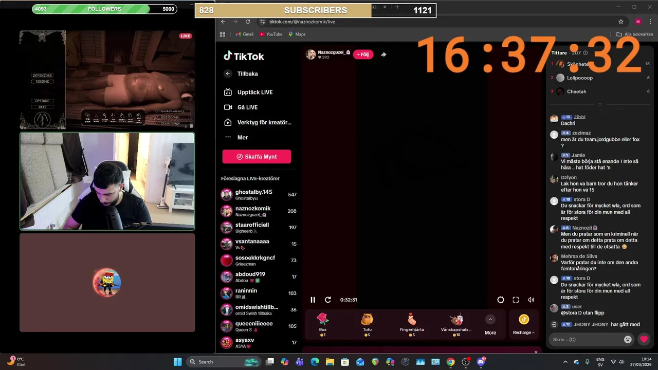The image size is (658, 370).
Task: Open the Windows Start menu
Action: coord(177,362)
